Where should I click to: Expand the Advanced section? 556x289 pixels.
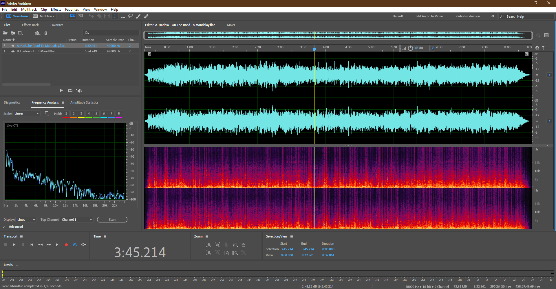coord(4,227)
